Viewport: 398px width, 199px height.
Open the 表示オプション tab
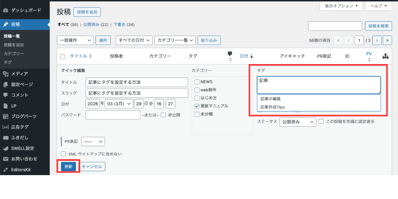click(341, 6)
